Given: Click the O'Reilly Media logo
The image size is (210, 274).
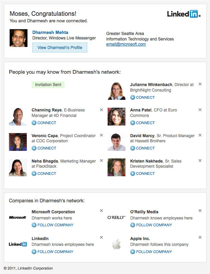Looking at the screenshot, I should [117, 217].
